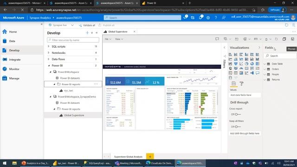Expand the Notebooks tree node
This screenshot has width=297, height=167.
(49, 53)
